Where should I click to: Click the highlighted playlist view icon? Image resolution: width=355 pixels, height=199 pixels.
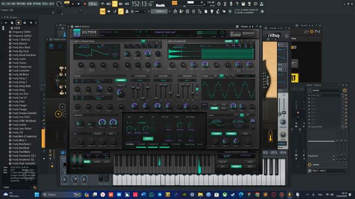point(102,11)
